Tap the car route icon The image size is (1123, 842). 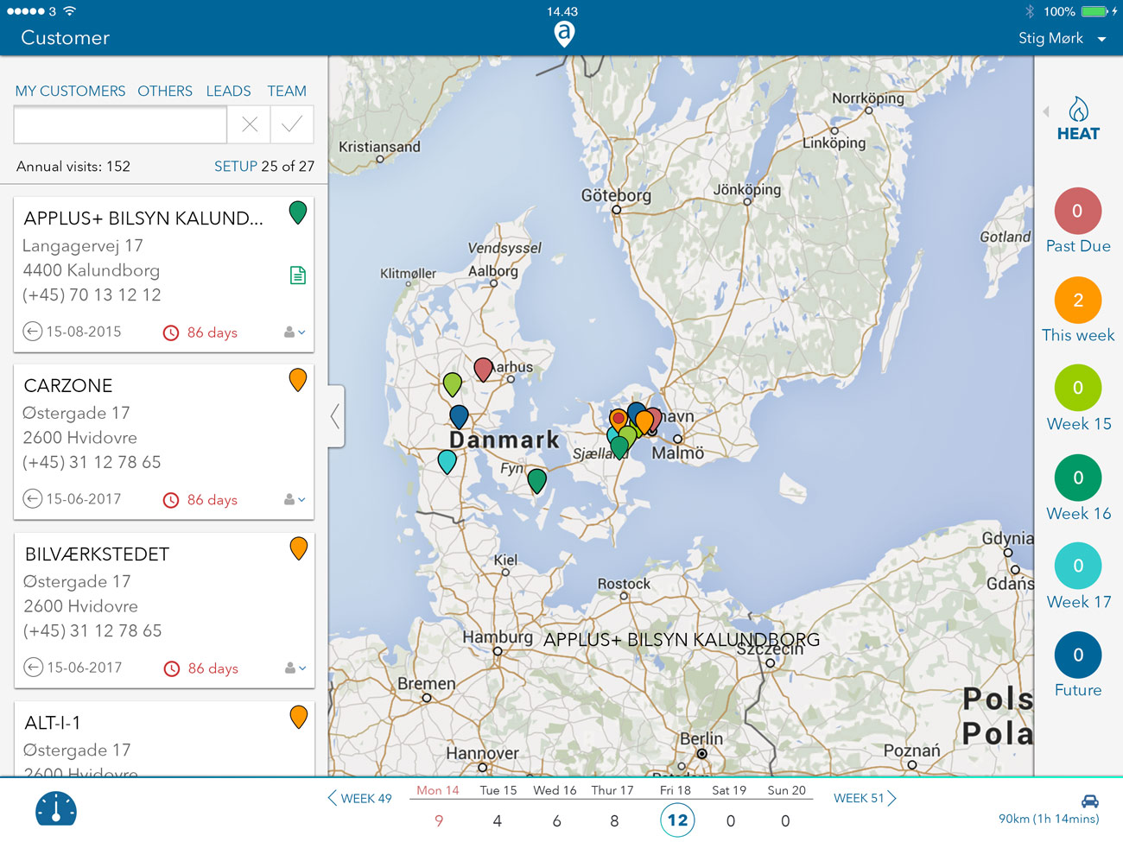click(x=1089, y=801)
